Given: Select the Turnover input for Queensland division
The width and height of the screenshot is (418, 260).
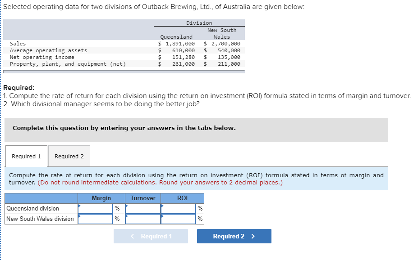Looking at the screenshot, I should pyautogui.click(x=142, y=208).
